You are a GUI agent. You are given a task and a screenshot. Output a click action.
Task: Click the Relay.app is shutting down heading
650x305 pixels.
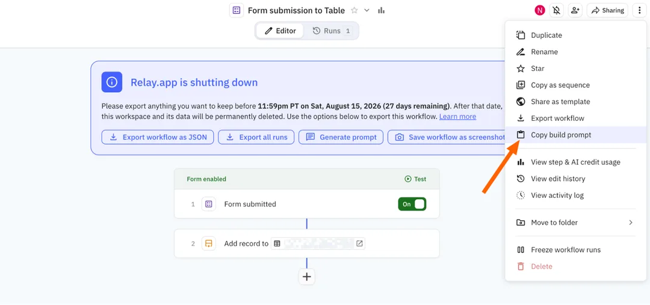coord(194,82)
